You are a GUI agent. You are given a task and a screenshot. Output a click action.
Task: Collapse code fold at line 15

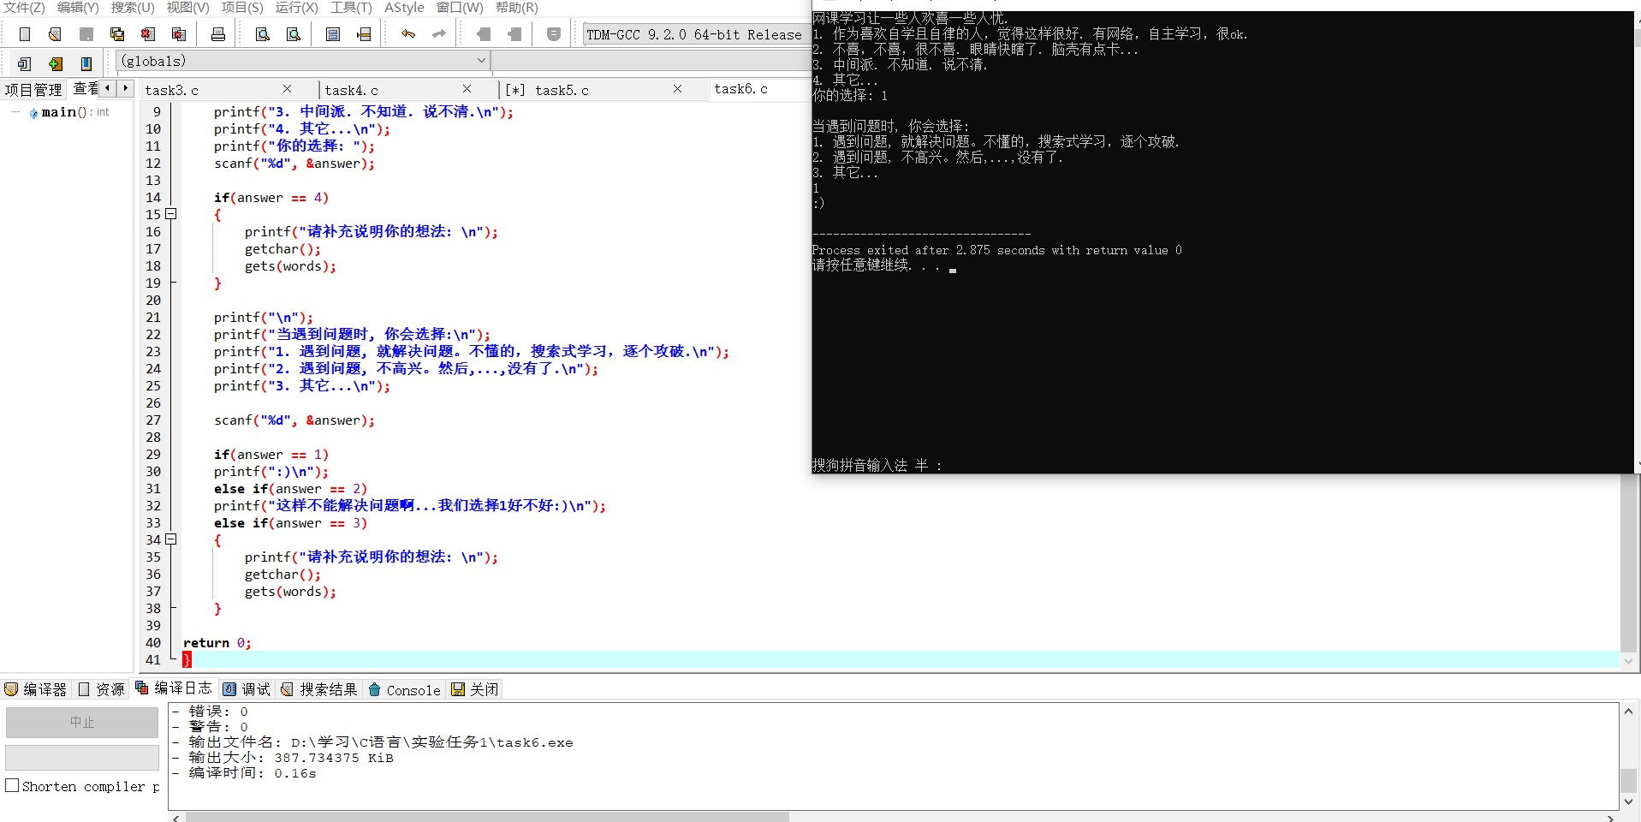click(171, 214)
